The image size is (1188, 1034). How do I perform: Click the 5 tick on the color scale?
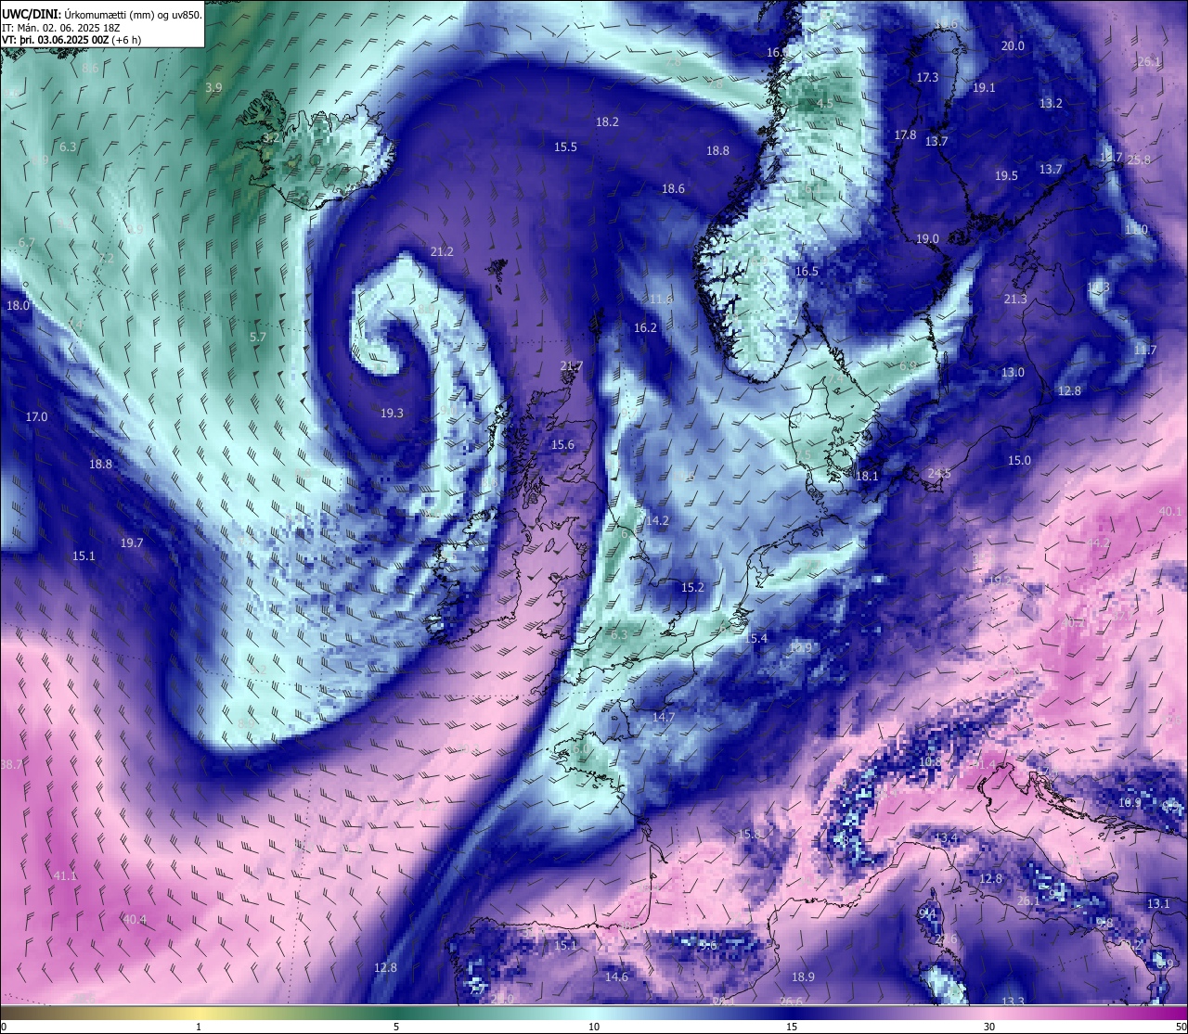396,1027
